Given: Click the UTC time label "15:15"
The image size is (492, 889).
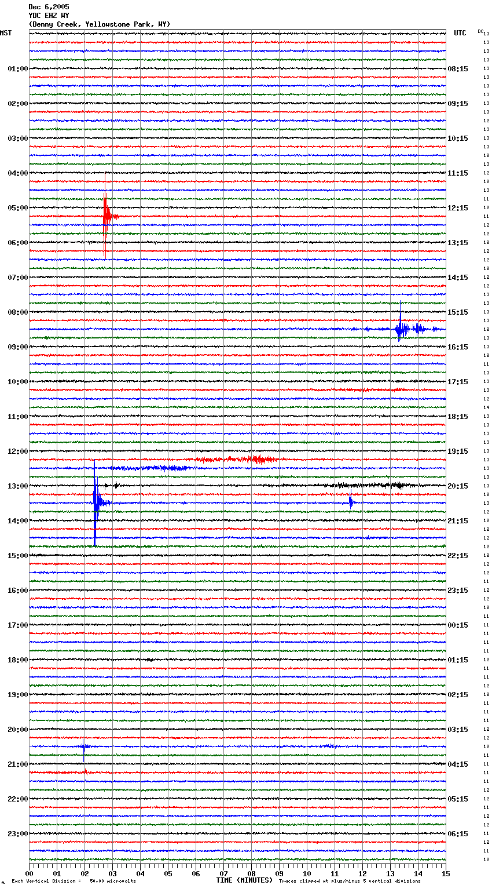Looking at the screenshot, I should pyautogui.click(x=458, y=312).
